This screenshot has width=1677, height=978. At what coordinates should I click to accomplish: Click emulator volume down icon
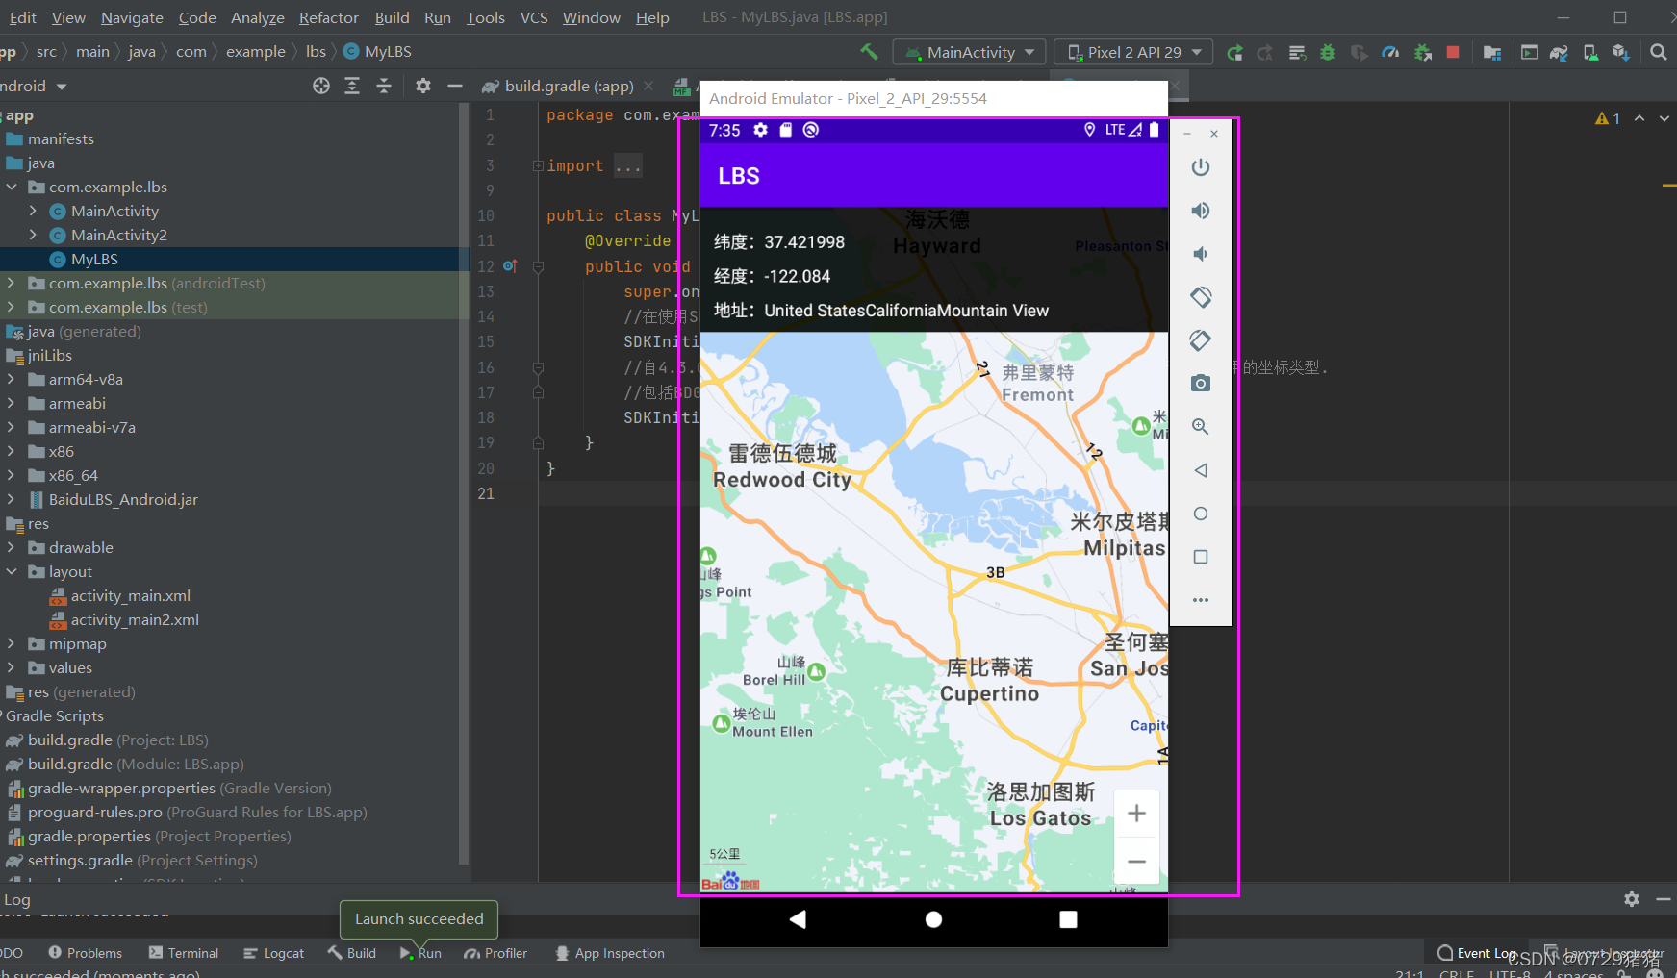point(1201,254)
